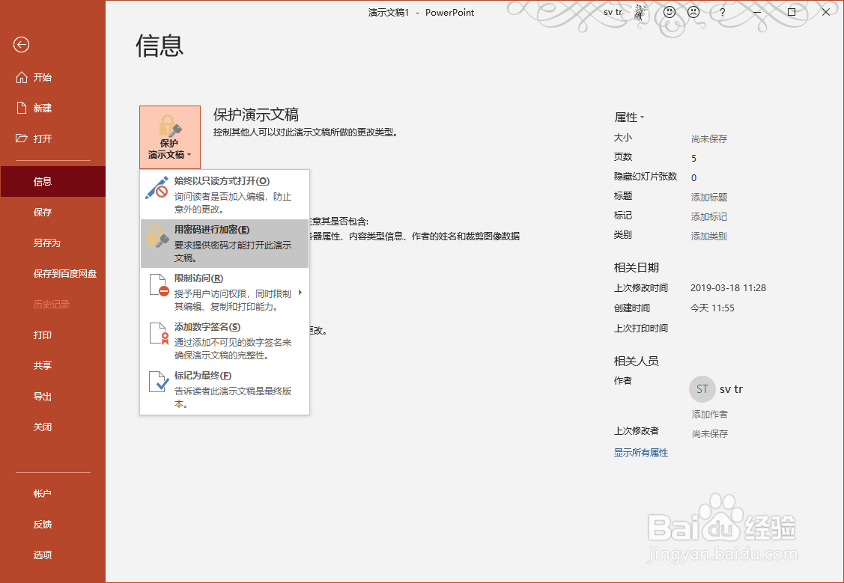Click 添加标题 to add a title
Screen dimensions: 844x583
click(x=708, y=197)
